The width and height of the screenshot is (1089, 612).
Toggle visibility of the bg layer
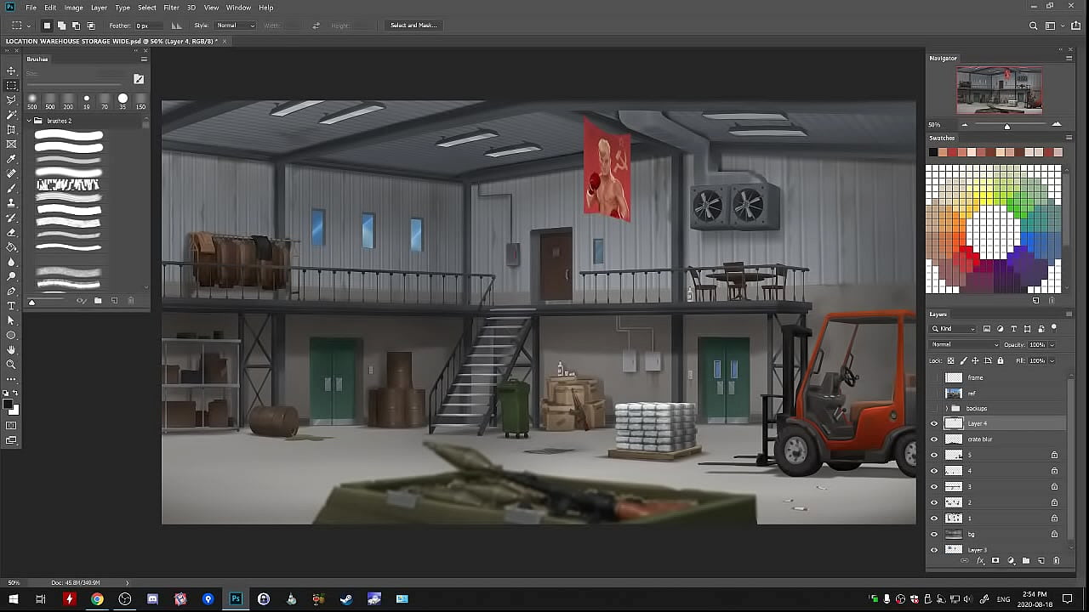pos(934,535)
